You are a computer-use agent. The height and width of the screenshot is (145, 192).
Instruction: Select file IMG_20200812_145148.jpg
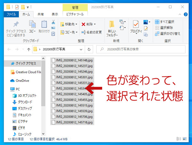72,60
